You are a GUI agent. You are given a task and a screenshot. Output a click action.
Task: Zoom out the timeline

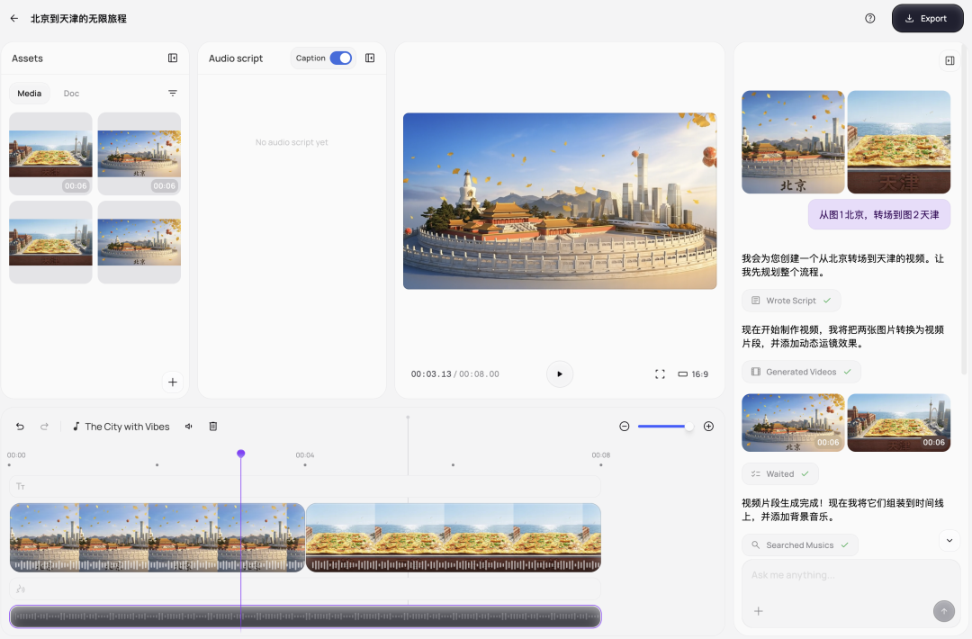(625, 427)
